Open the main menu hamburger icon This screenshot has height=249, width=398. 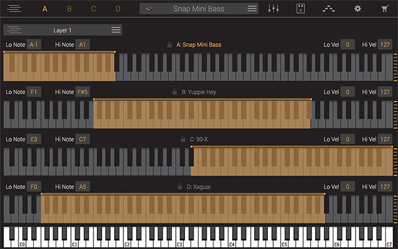(14, 9)
